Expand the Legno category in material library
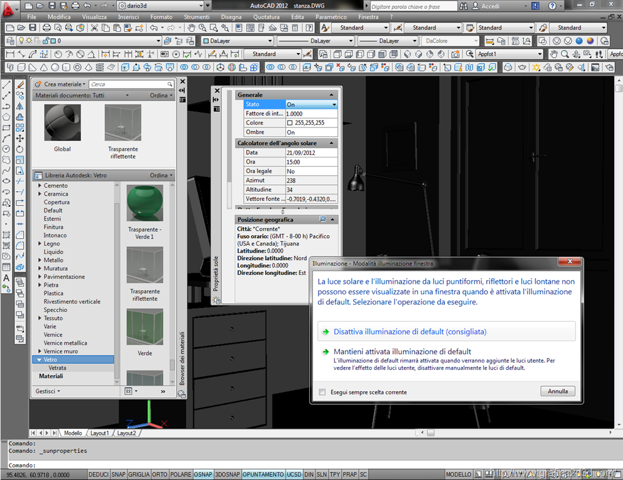The height and width of the screenshot is (480, 623). tap(40, 244)
